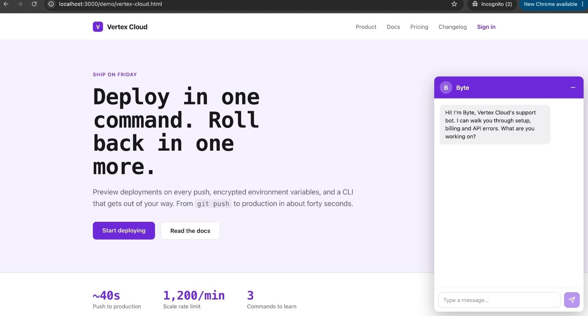Click the 1,200/min stat value

[x=194, y=295]
